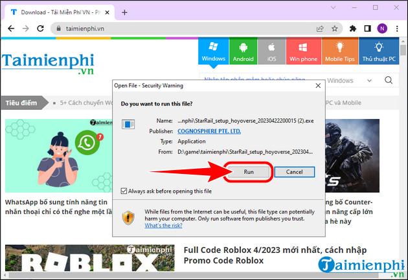Click the browser back arrow
The height and width of the screenshot is (280, 408).
coord(11,28)
